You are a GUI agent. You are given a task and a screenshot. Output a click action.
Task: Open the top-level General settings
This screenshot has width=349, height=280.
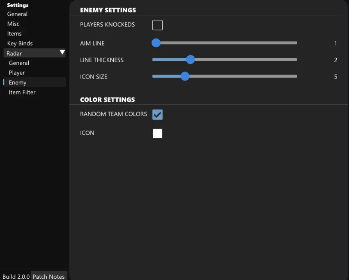click(x=17, y=14)
